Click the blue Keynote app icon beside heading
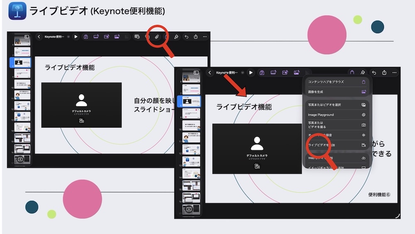The height and width of the screenshot is (234, 415). pos(17,11)
